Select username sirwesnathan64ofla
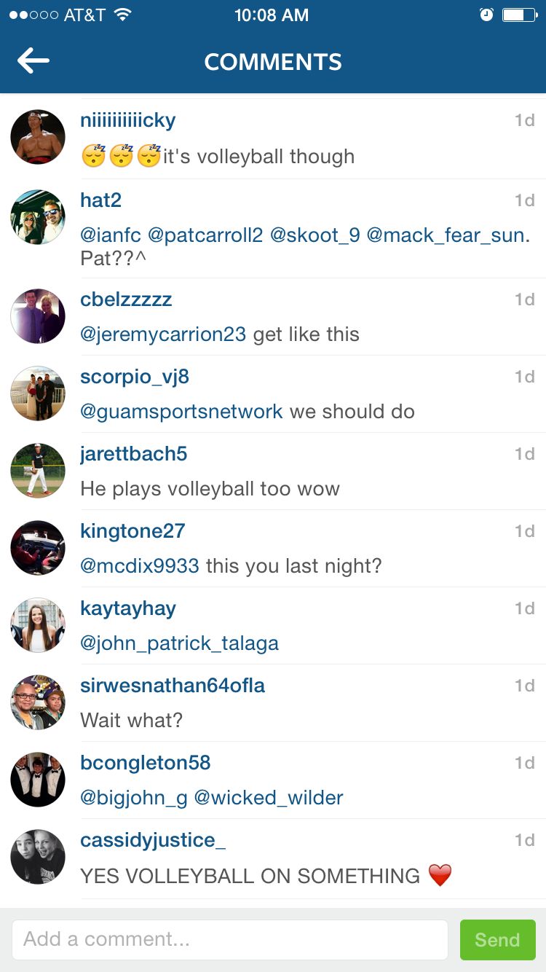Screen dimensions: 546x972 point(173,686)
